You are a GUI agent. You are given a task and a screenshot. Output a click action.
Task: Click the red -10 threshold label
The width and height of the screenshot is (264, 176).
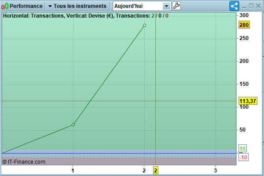(x=243, y=158)
